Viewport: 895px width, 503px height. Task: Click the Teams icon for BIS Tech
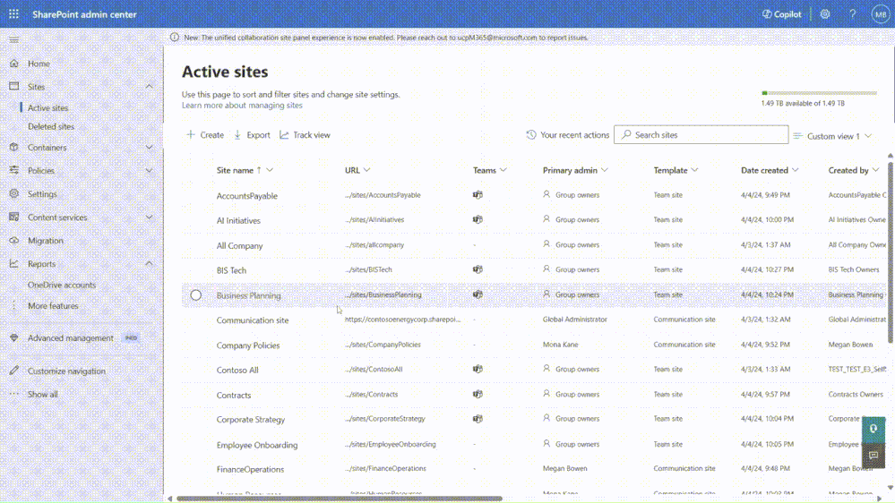click(x=478, y=269)
